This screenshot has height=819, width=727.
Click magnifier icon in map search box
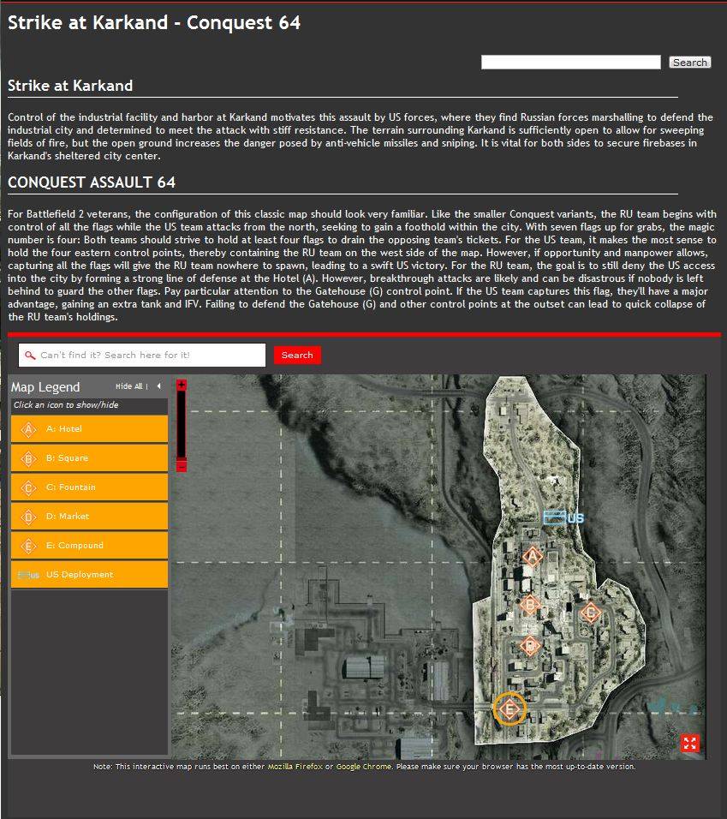point(30,356)
